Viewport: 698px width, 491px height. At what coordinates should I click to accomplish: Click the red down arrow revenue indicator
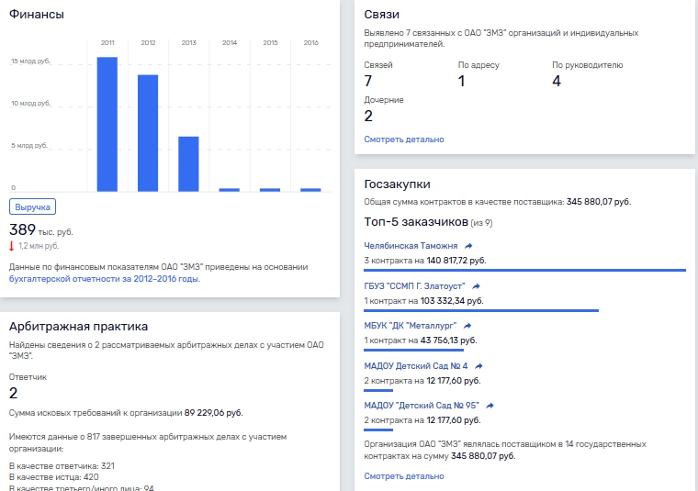pyautogui.click(x=12, y=246)
